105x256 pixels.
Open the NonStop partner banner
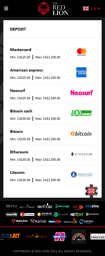[60, 236]
